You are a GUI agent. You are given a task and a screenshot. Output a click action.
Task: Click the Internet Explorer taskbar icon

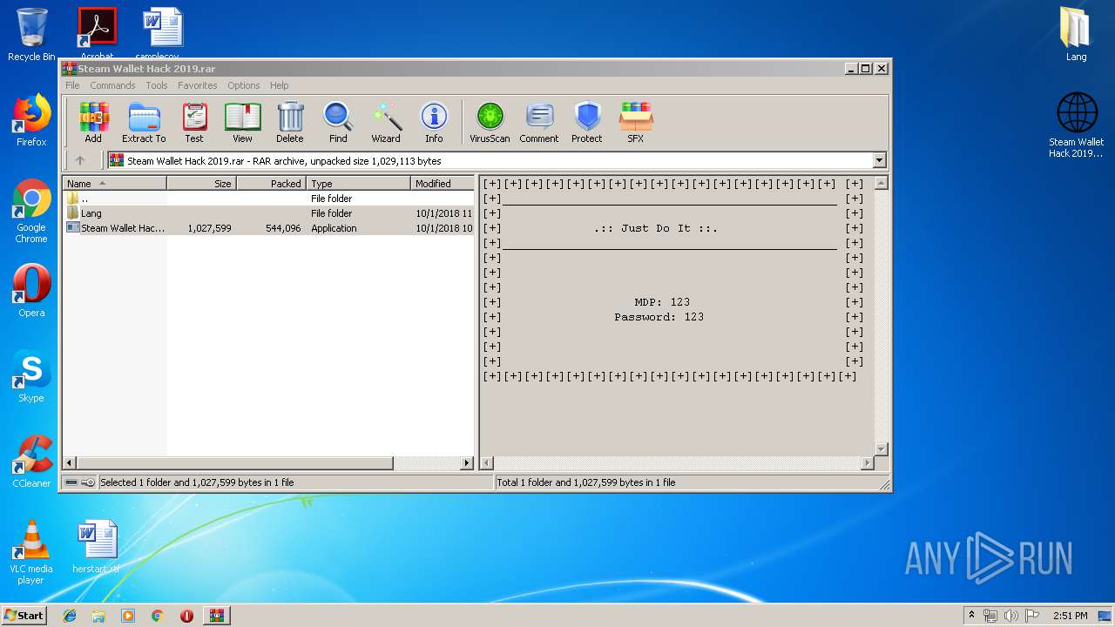point(70,616)
